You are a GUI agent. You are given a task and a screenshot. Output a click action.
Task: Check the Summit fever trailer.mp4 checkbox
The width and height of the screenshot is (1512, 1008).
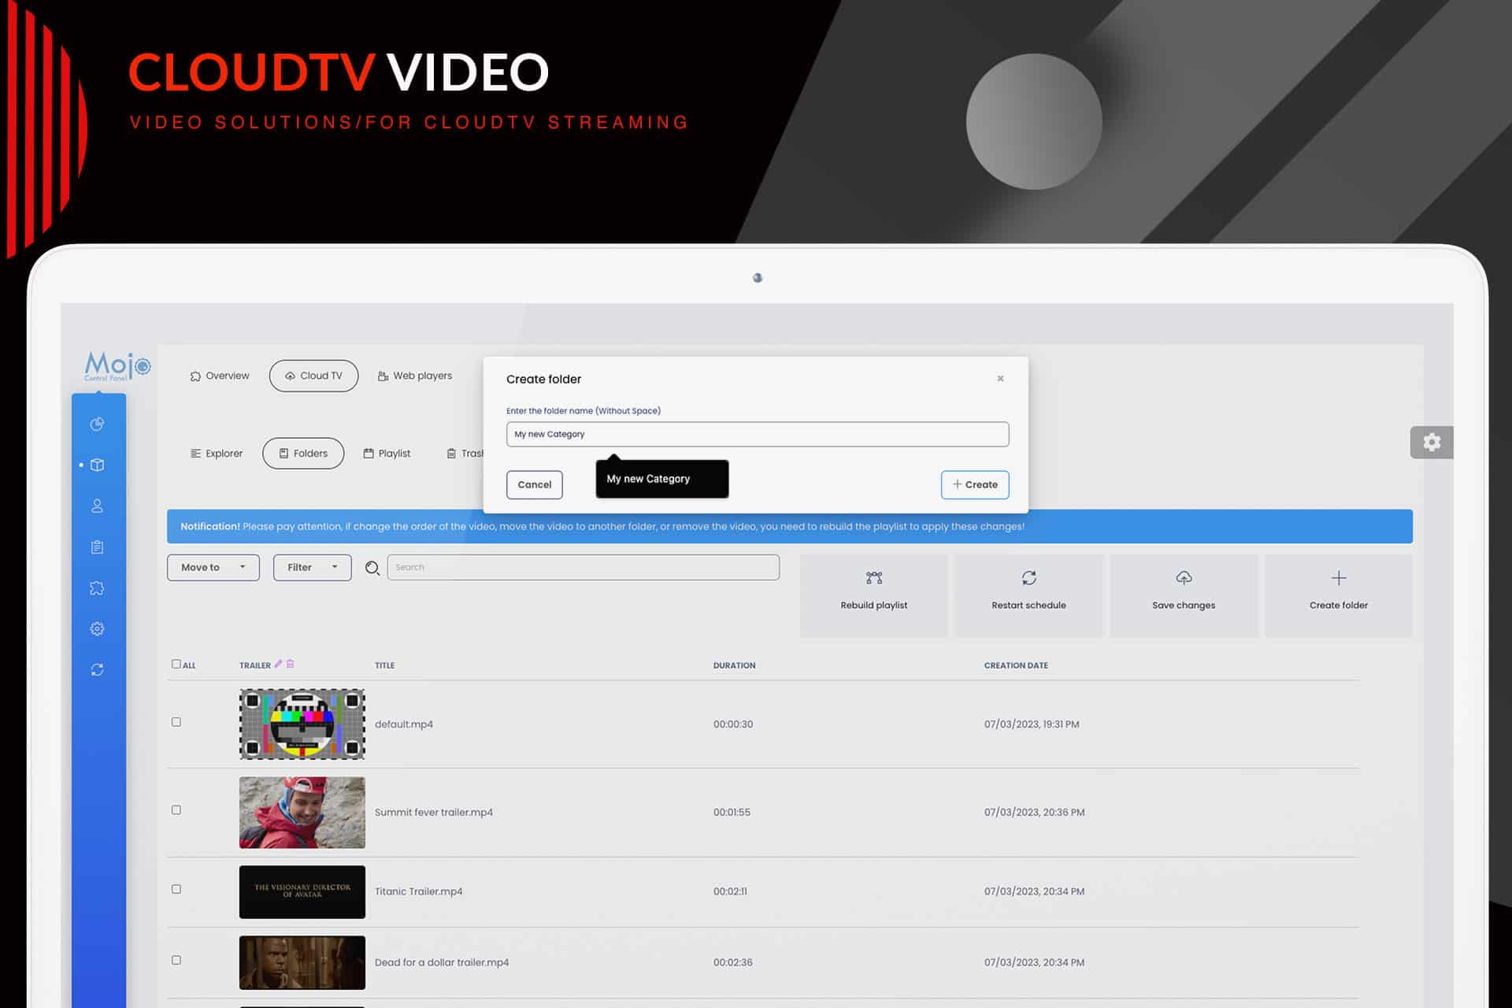(176, 810)
